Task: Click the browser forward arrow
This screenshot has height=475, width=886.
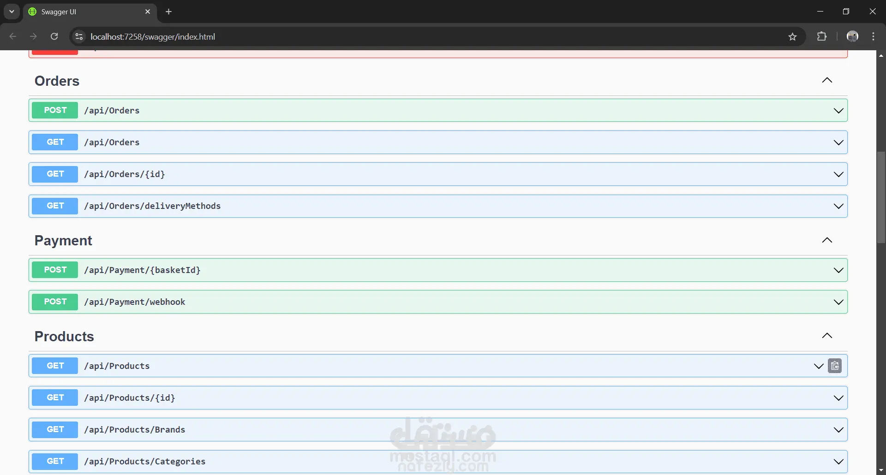Action: [33, 36]
